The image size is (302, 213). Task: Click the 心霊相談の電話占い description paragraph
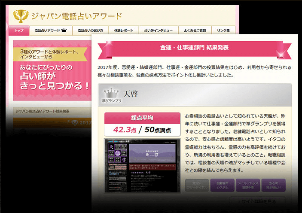[x=235, y=143]
